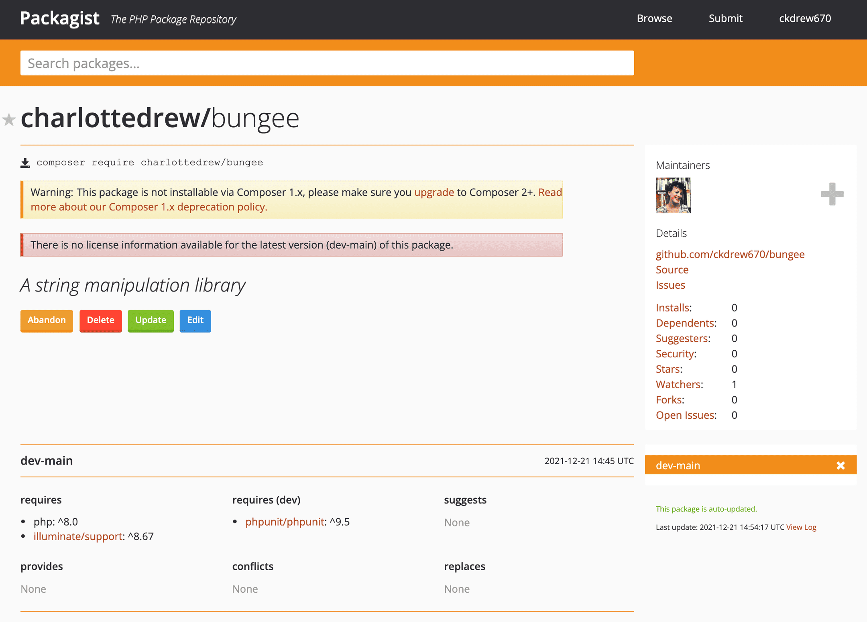Open the View Log link
This screenshot has width=867, height=622.
801,527
